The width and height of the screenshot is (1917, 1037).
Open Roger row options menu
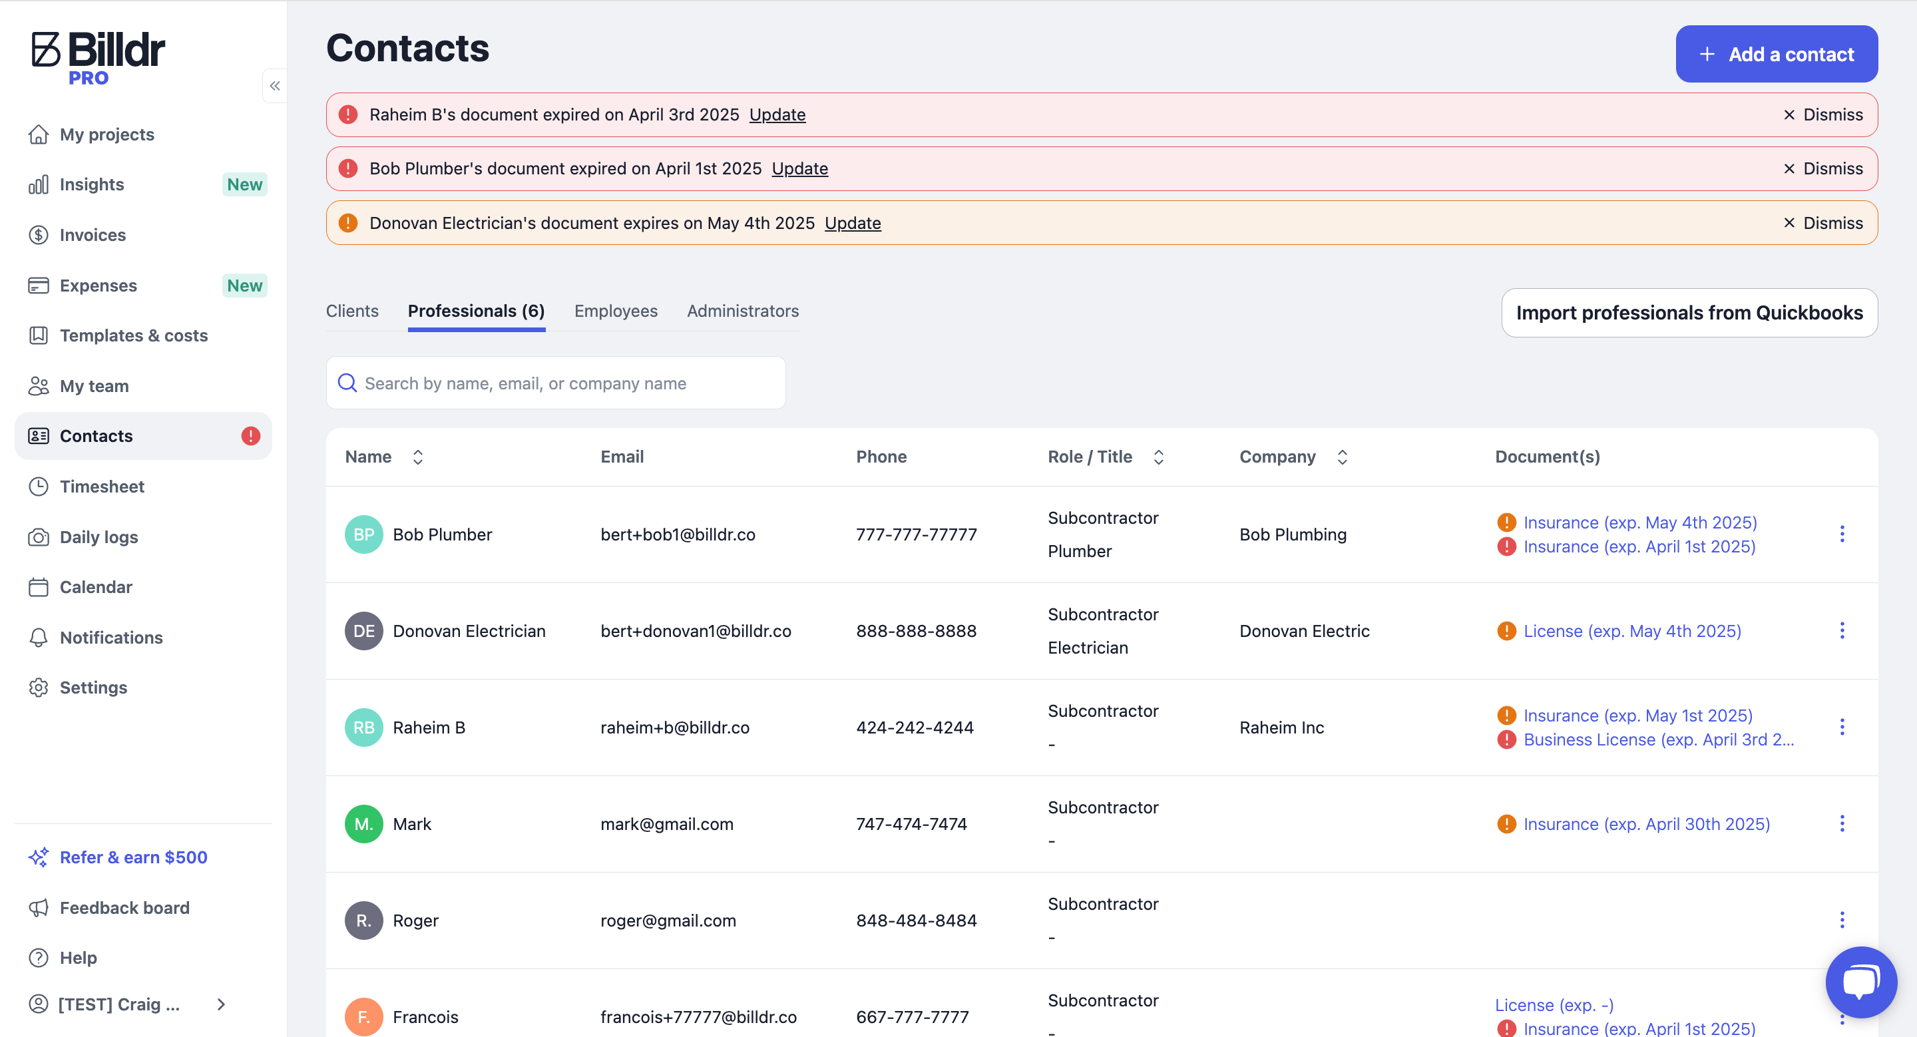pyautogui.click(x=1842, y=921)
